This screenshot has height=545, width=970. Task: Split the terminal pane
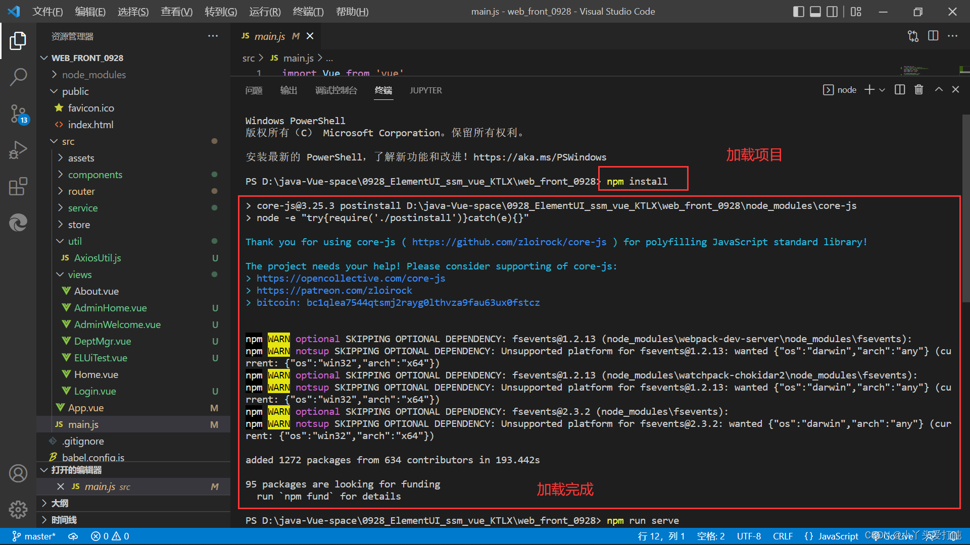coord(900,90)
